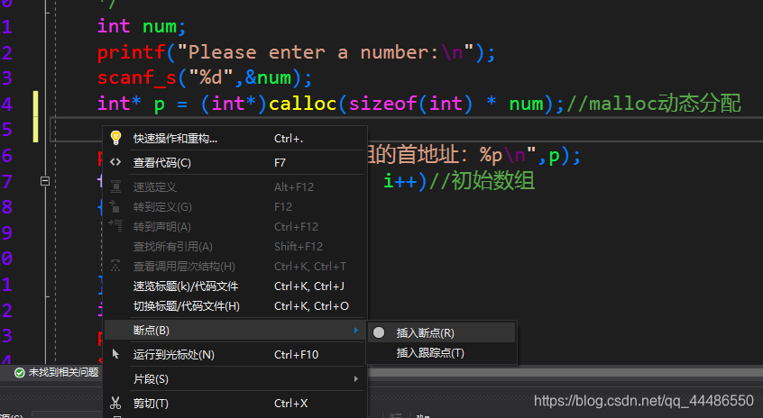Click 转到定义(G) menu entry

click(236, 207)
